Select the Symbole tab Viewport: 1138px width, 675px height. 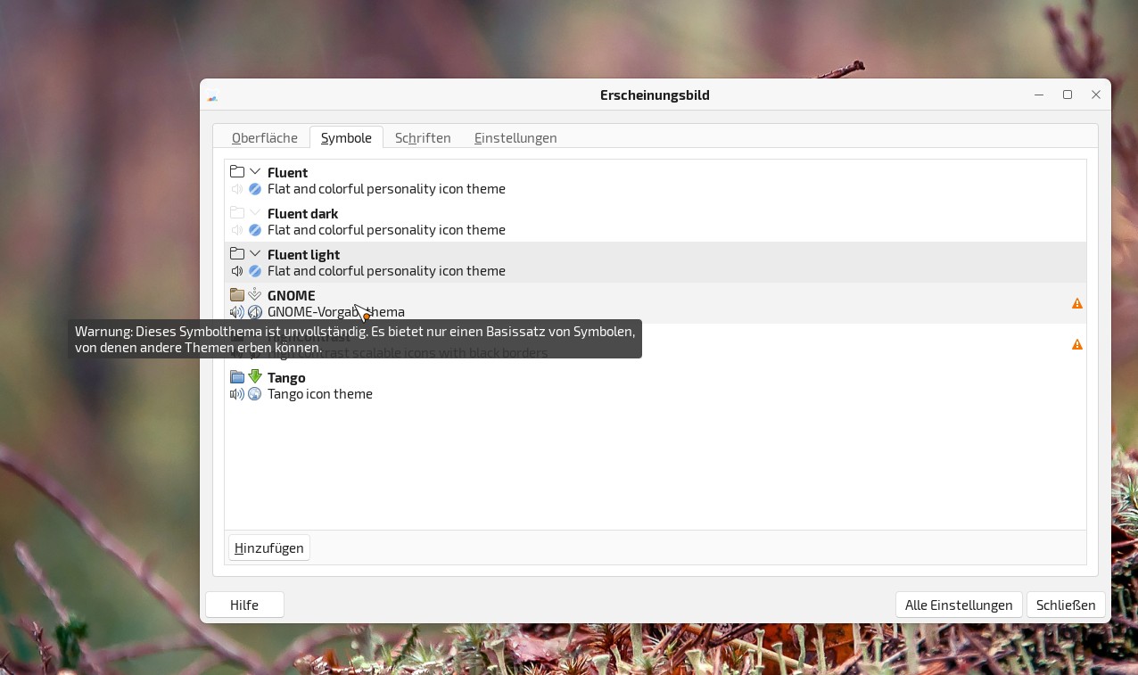(346, 137)
